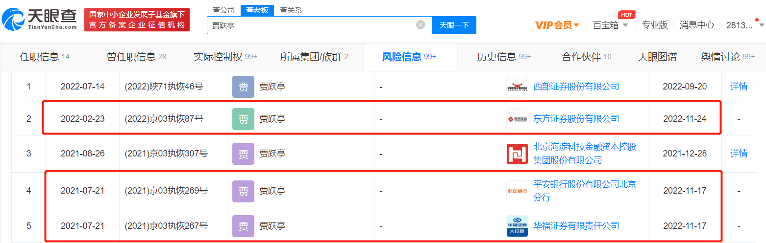The height and width of the screenshot is (243, 766).
Task: Open the 合作伙伴 tab
Action: coord(587,57)
